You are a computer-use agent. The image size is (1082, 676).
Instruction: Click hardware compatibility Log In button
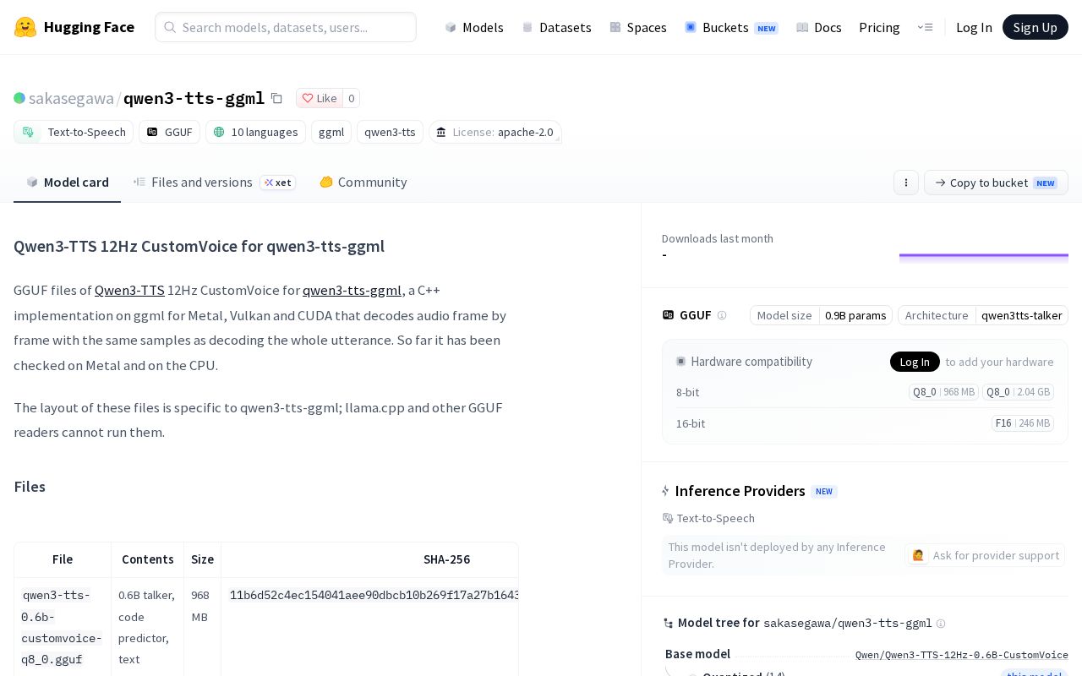[x=915, y=362]
